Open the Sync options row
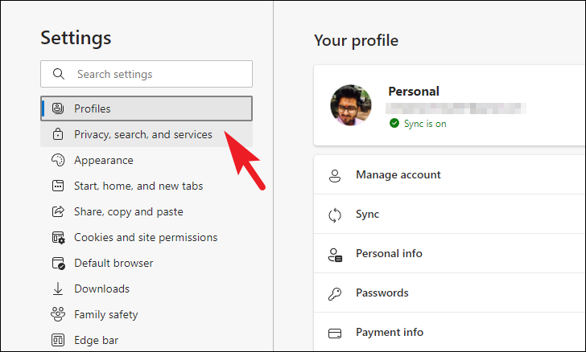 [450, 215]
